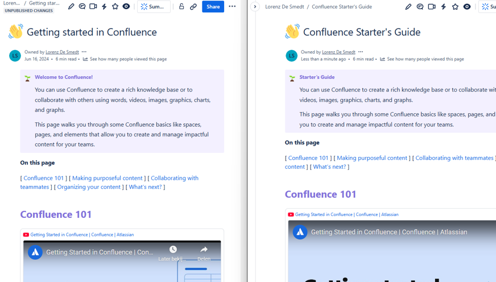Viewport: 496px width, 282px height.
Task: Click the Summarize sparkle button in right window
Action: point(488,7)
